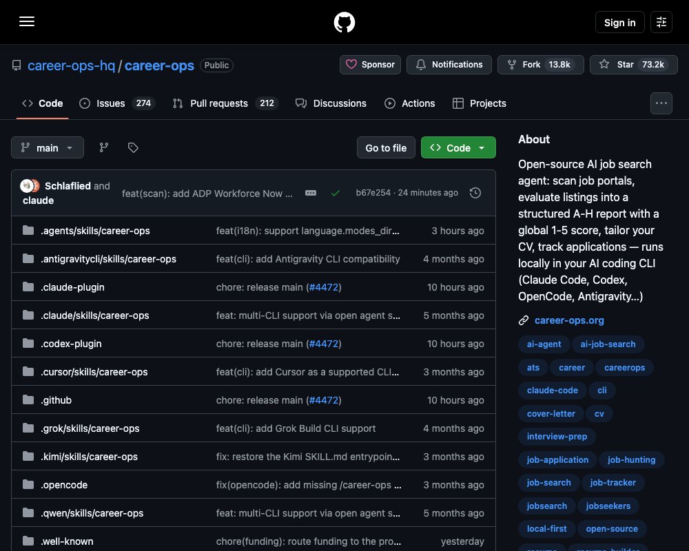Select the local-first topic tag
The image size is (689, 551).
pyautogui.click(x=546, y=528)
